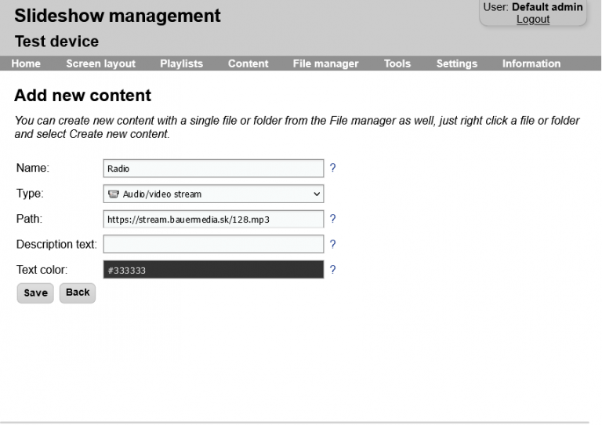This screenshot has width=602, height=425.
Task: Go to Screen layout menu
Action: coord(100,64)
